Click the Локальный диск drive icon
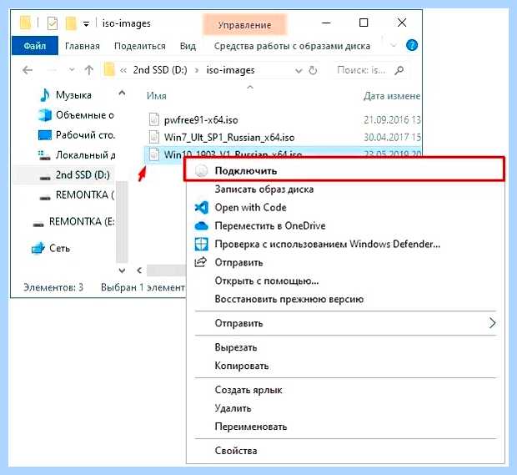Screen dimensions: 517x475 44,155
